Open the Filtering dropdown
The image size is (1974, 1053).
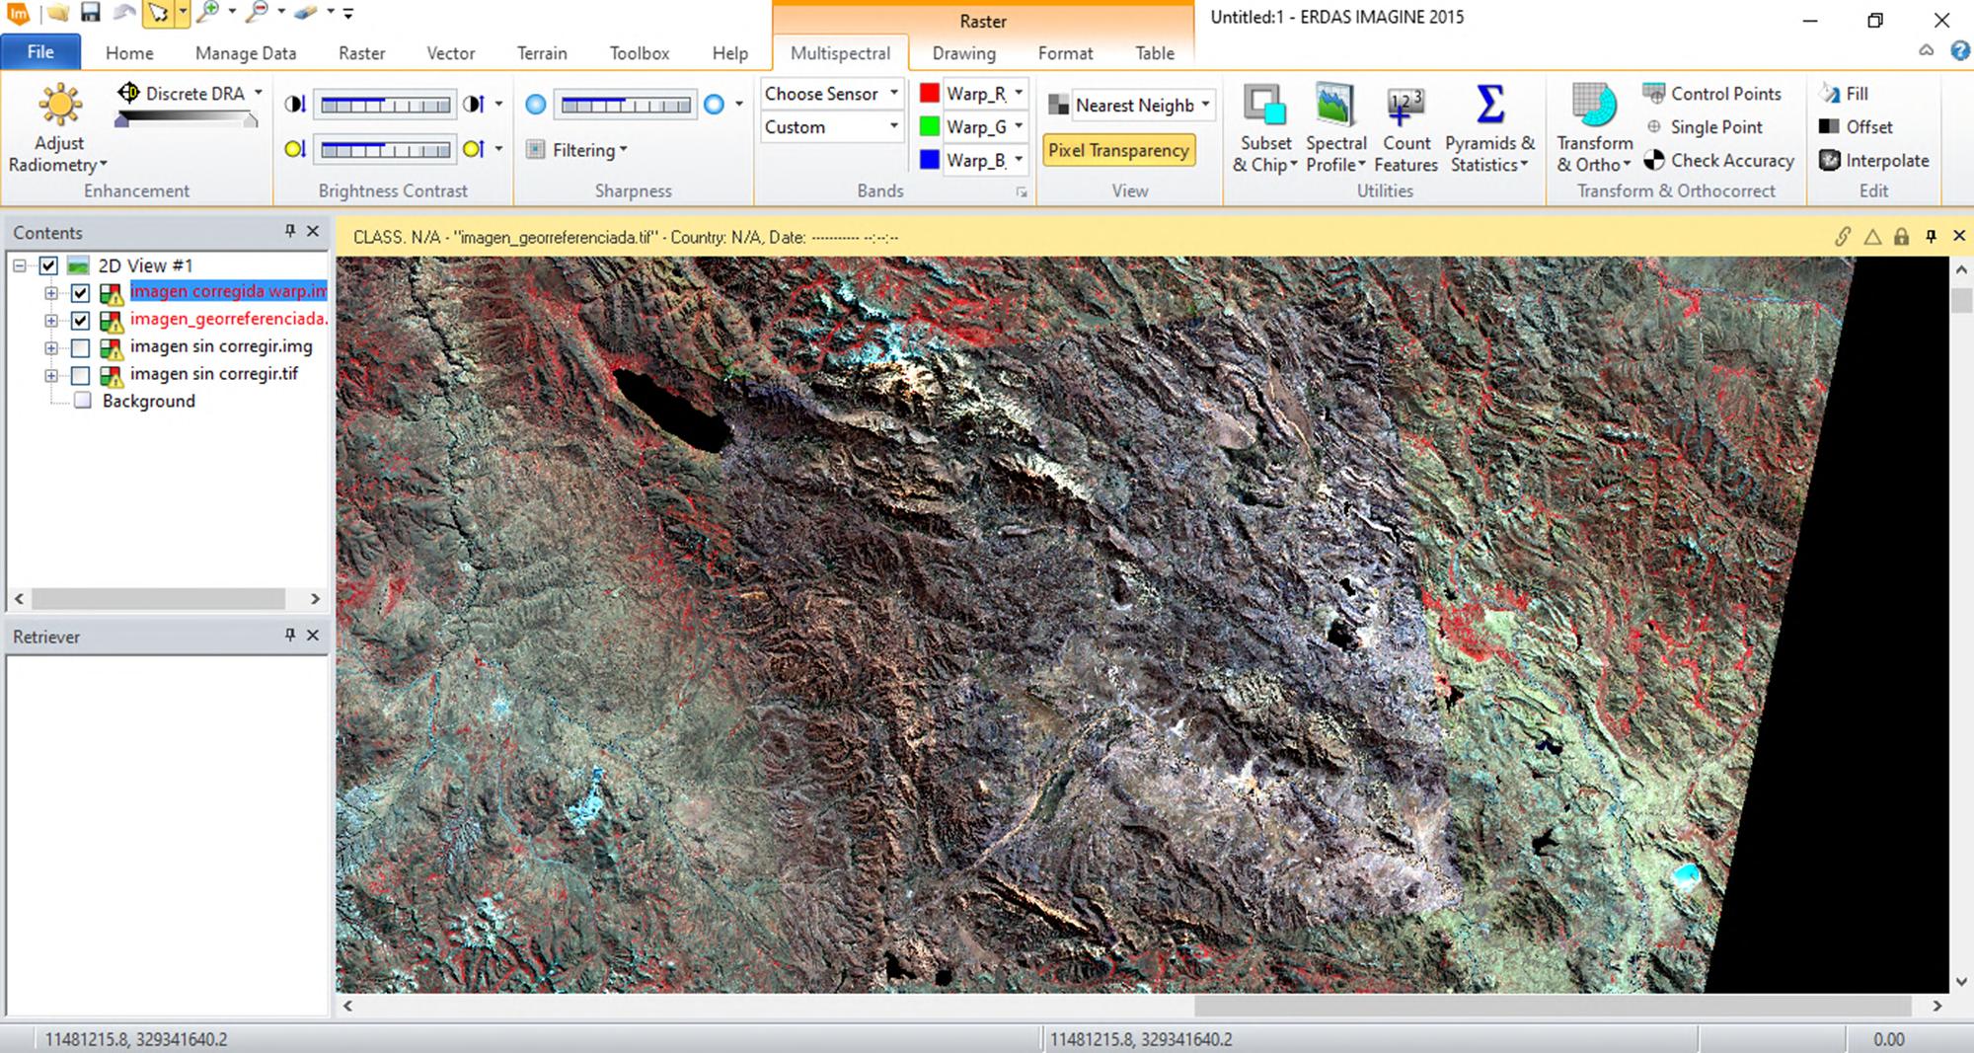589,150
